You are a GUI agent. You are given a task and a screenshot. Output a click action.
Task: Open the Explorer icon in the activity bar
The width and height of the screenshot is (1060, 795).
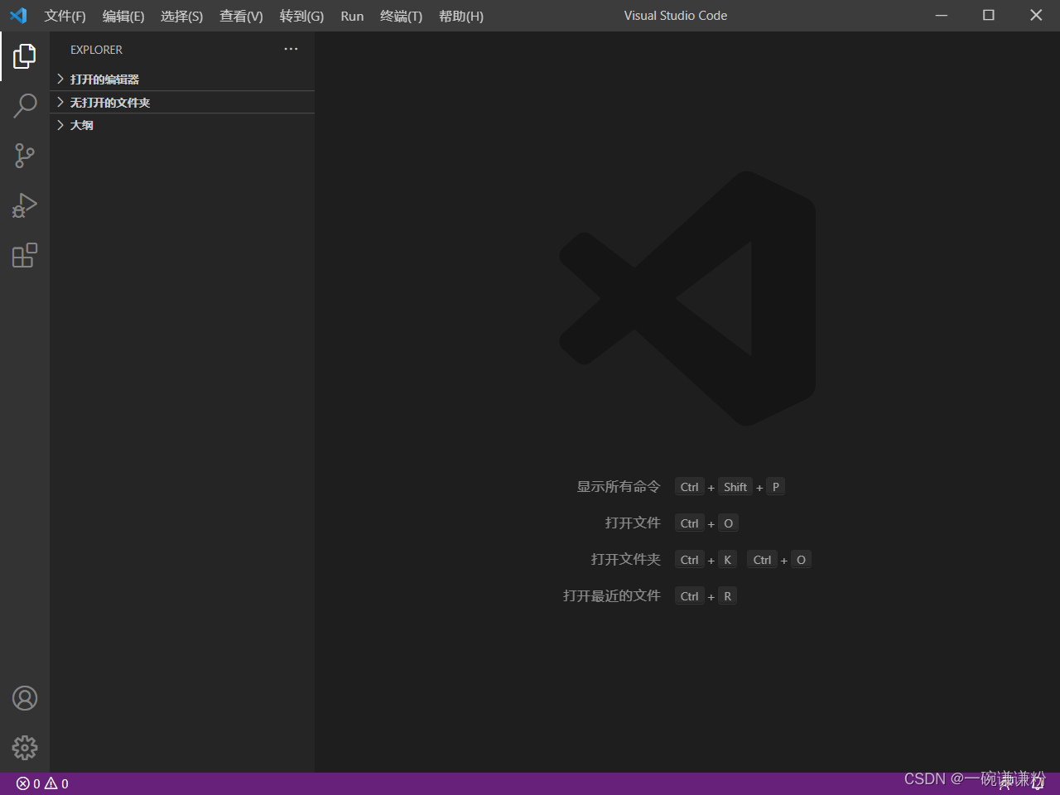pyautogui.click(x=24, y=55)
